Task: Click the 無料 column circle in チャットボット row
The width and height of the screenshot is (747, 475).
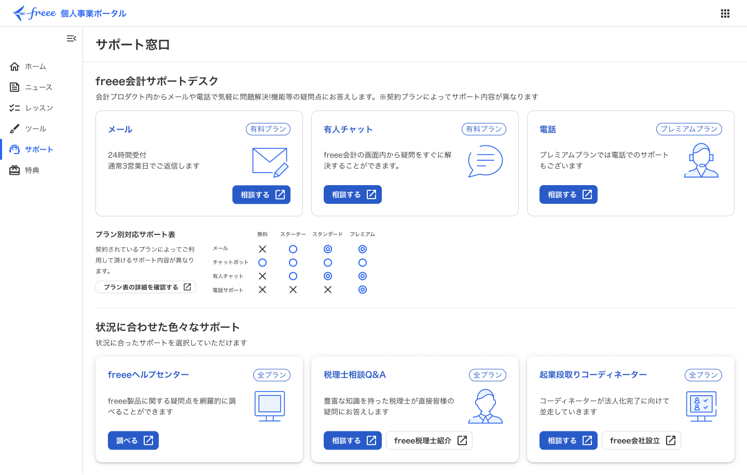Action: tap(262, 263)
